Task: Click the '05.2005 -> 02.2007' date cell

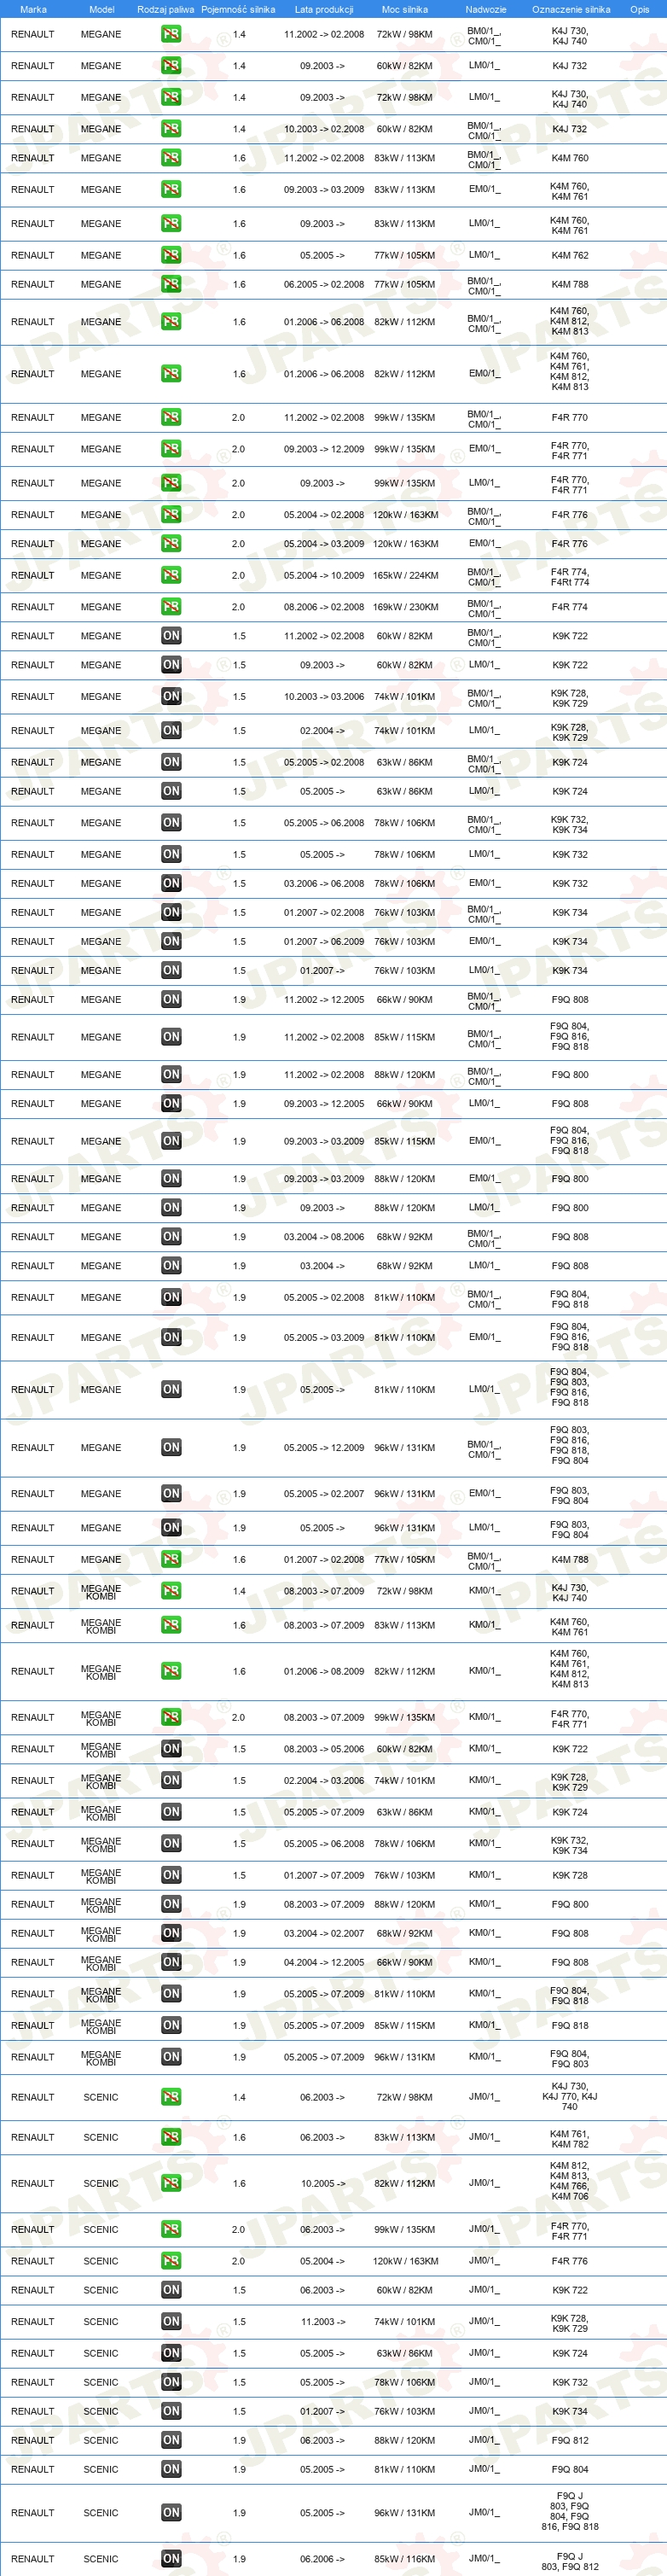Action: point(324,1494)
